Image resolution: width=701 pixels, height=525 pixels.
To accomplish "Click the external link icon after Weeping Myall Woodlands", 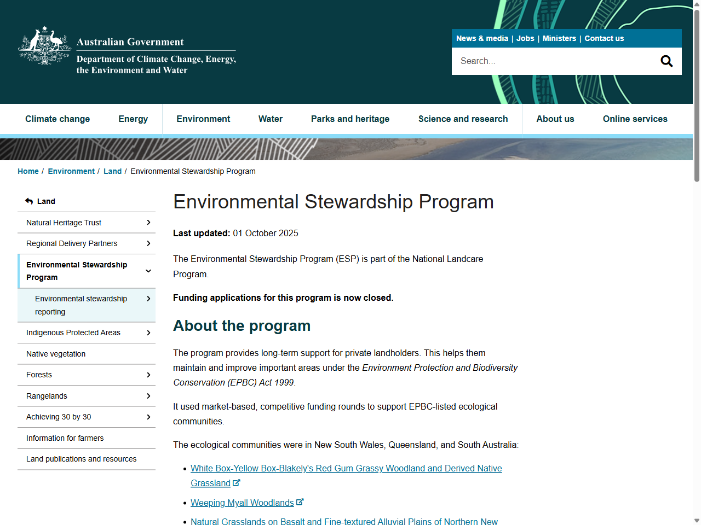I will [300, 501].
